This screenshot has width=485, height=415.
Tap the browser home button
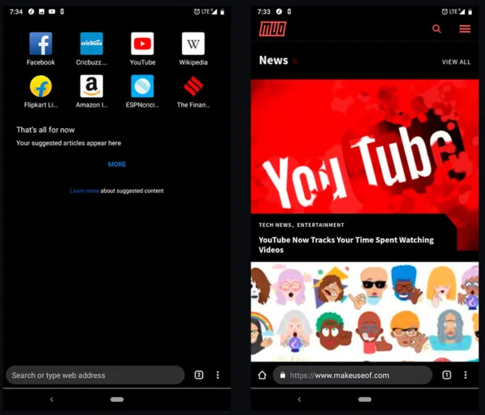point(262,375)
